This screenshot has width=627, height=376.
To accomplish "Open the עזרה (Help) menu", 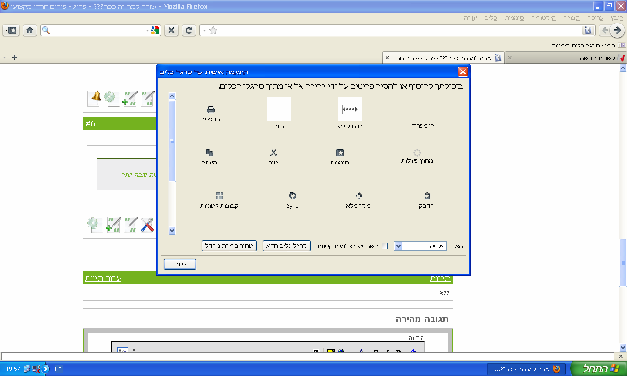I will 470,18.
